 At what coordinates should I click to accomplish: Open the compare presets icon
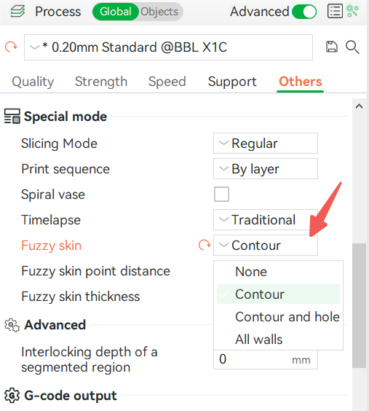point(352,11)
